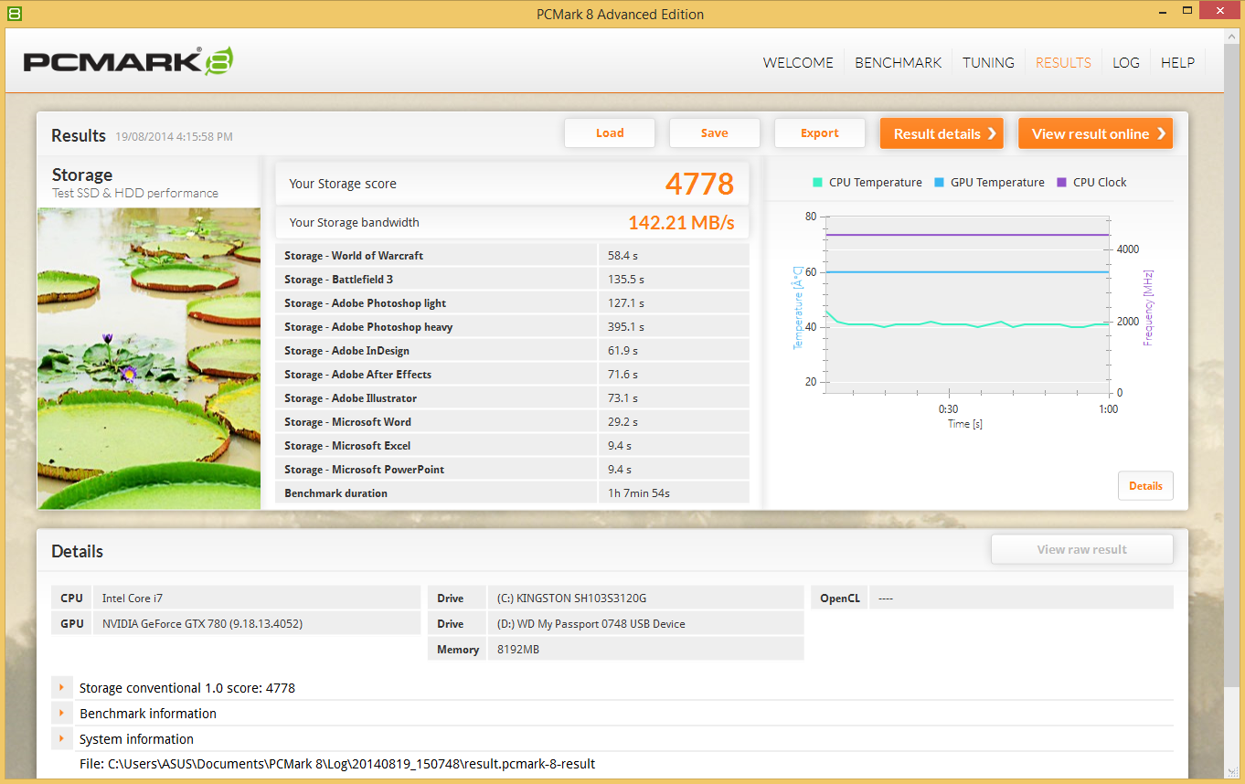Click the Intel Core i7 CPU value
The width and height of the screenshot is (1245, 784).
(133, 599)
